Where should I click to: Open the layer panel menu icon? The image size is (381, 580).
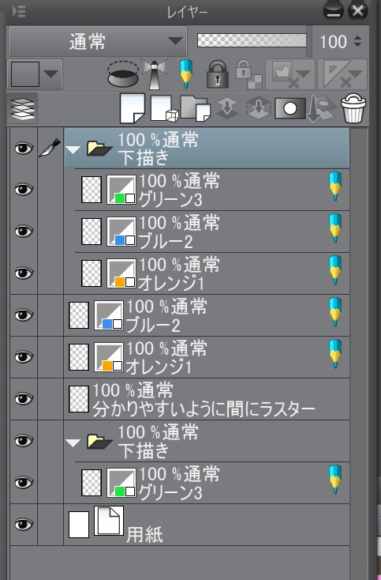tap(19, 12)
